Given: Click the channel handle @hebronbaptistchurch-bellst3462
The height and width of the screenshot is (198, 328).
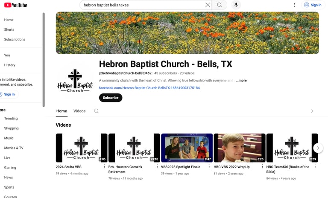Looking at the screenshot, I should (125, 73).
